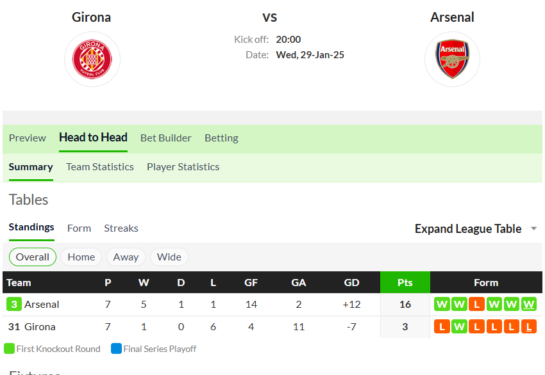Click Arsenal's green position 3 badge
Screen dimensions: 545x375
pyautogui.click(x=14, y=304)
